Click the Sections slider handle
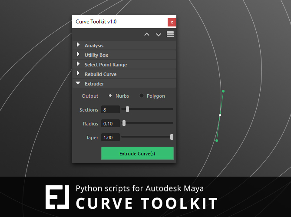The height and width of the screenshot is (217, 291). (x=128, y=109)
